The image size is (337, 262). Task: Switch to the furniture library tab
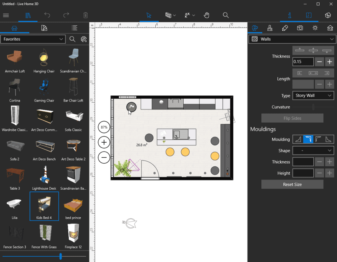click(x=14, y=28)
